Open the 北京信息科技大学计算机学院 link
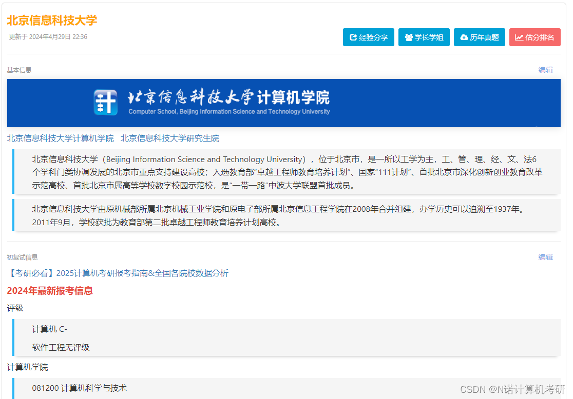This screenshot has height=399, width=573. click(60, 138)
